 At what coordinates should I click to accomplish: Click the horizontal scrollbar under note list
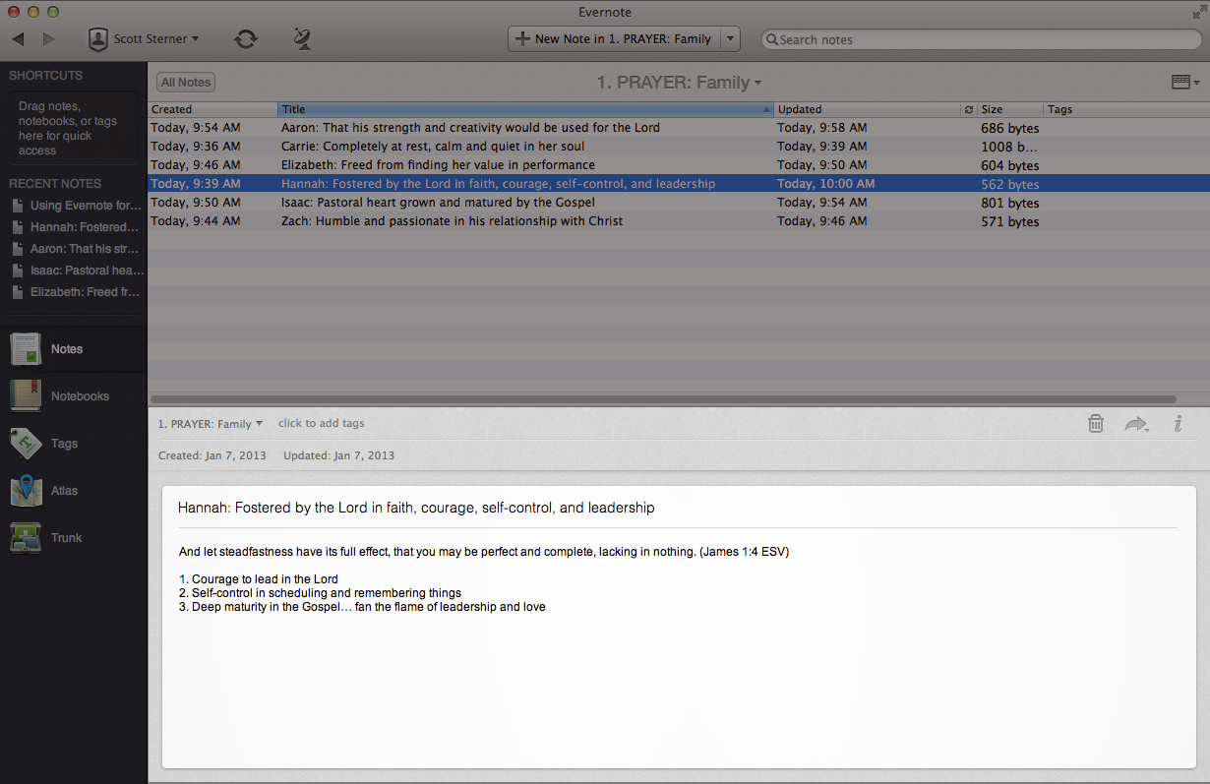tap(664, 399)
